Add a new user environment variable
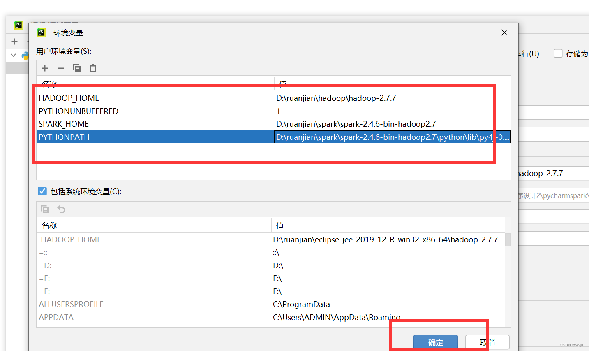This screenshot has width=589, height=351. (x=45, y=68)
